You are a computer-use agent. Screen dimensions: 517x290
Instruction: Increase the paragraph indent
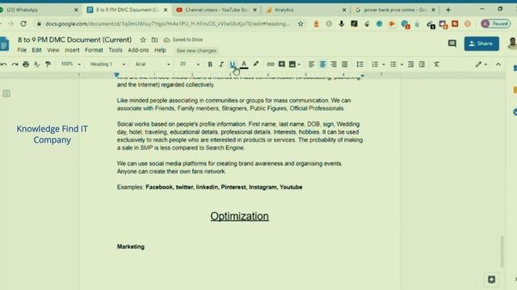(x=422, y=64)
